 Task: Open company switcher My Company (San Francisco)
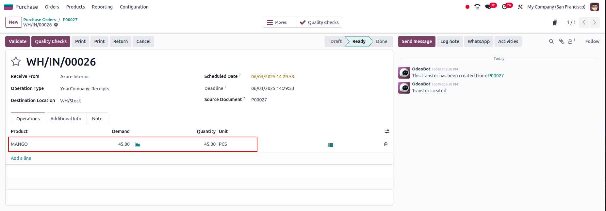point(556,7)
